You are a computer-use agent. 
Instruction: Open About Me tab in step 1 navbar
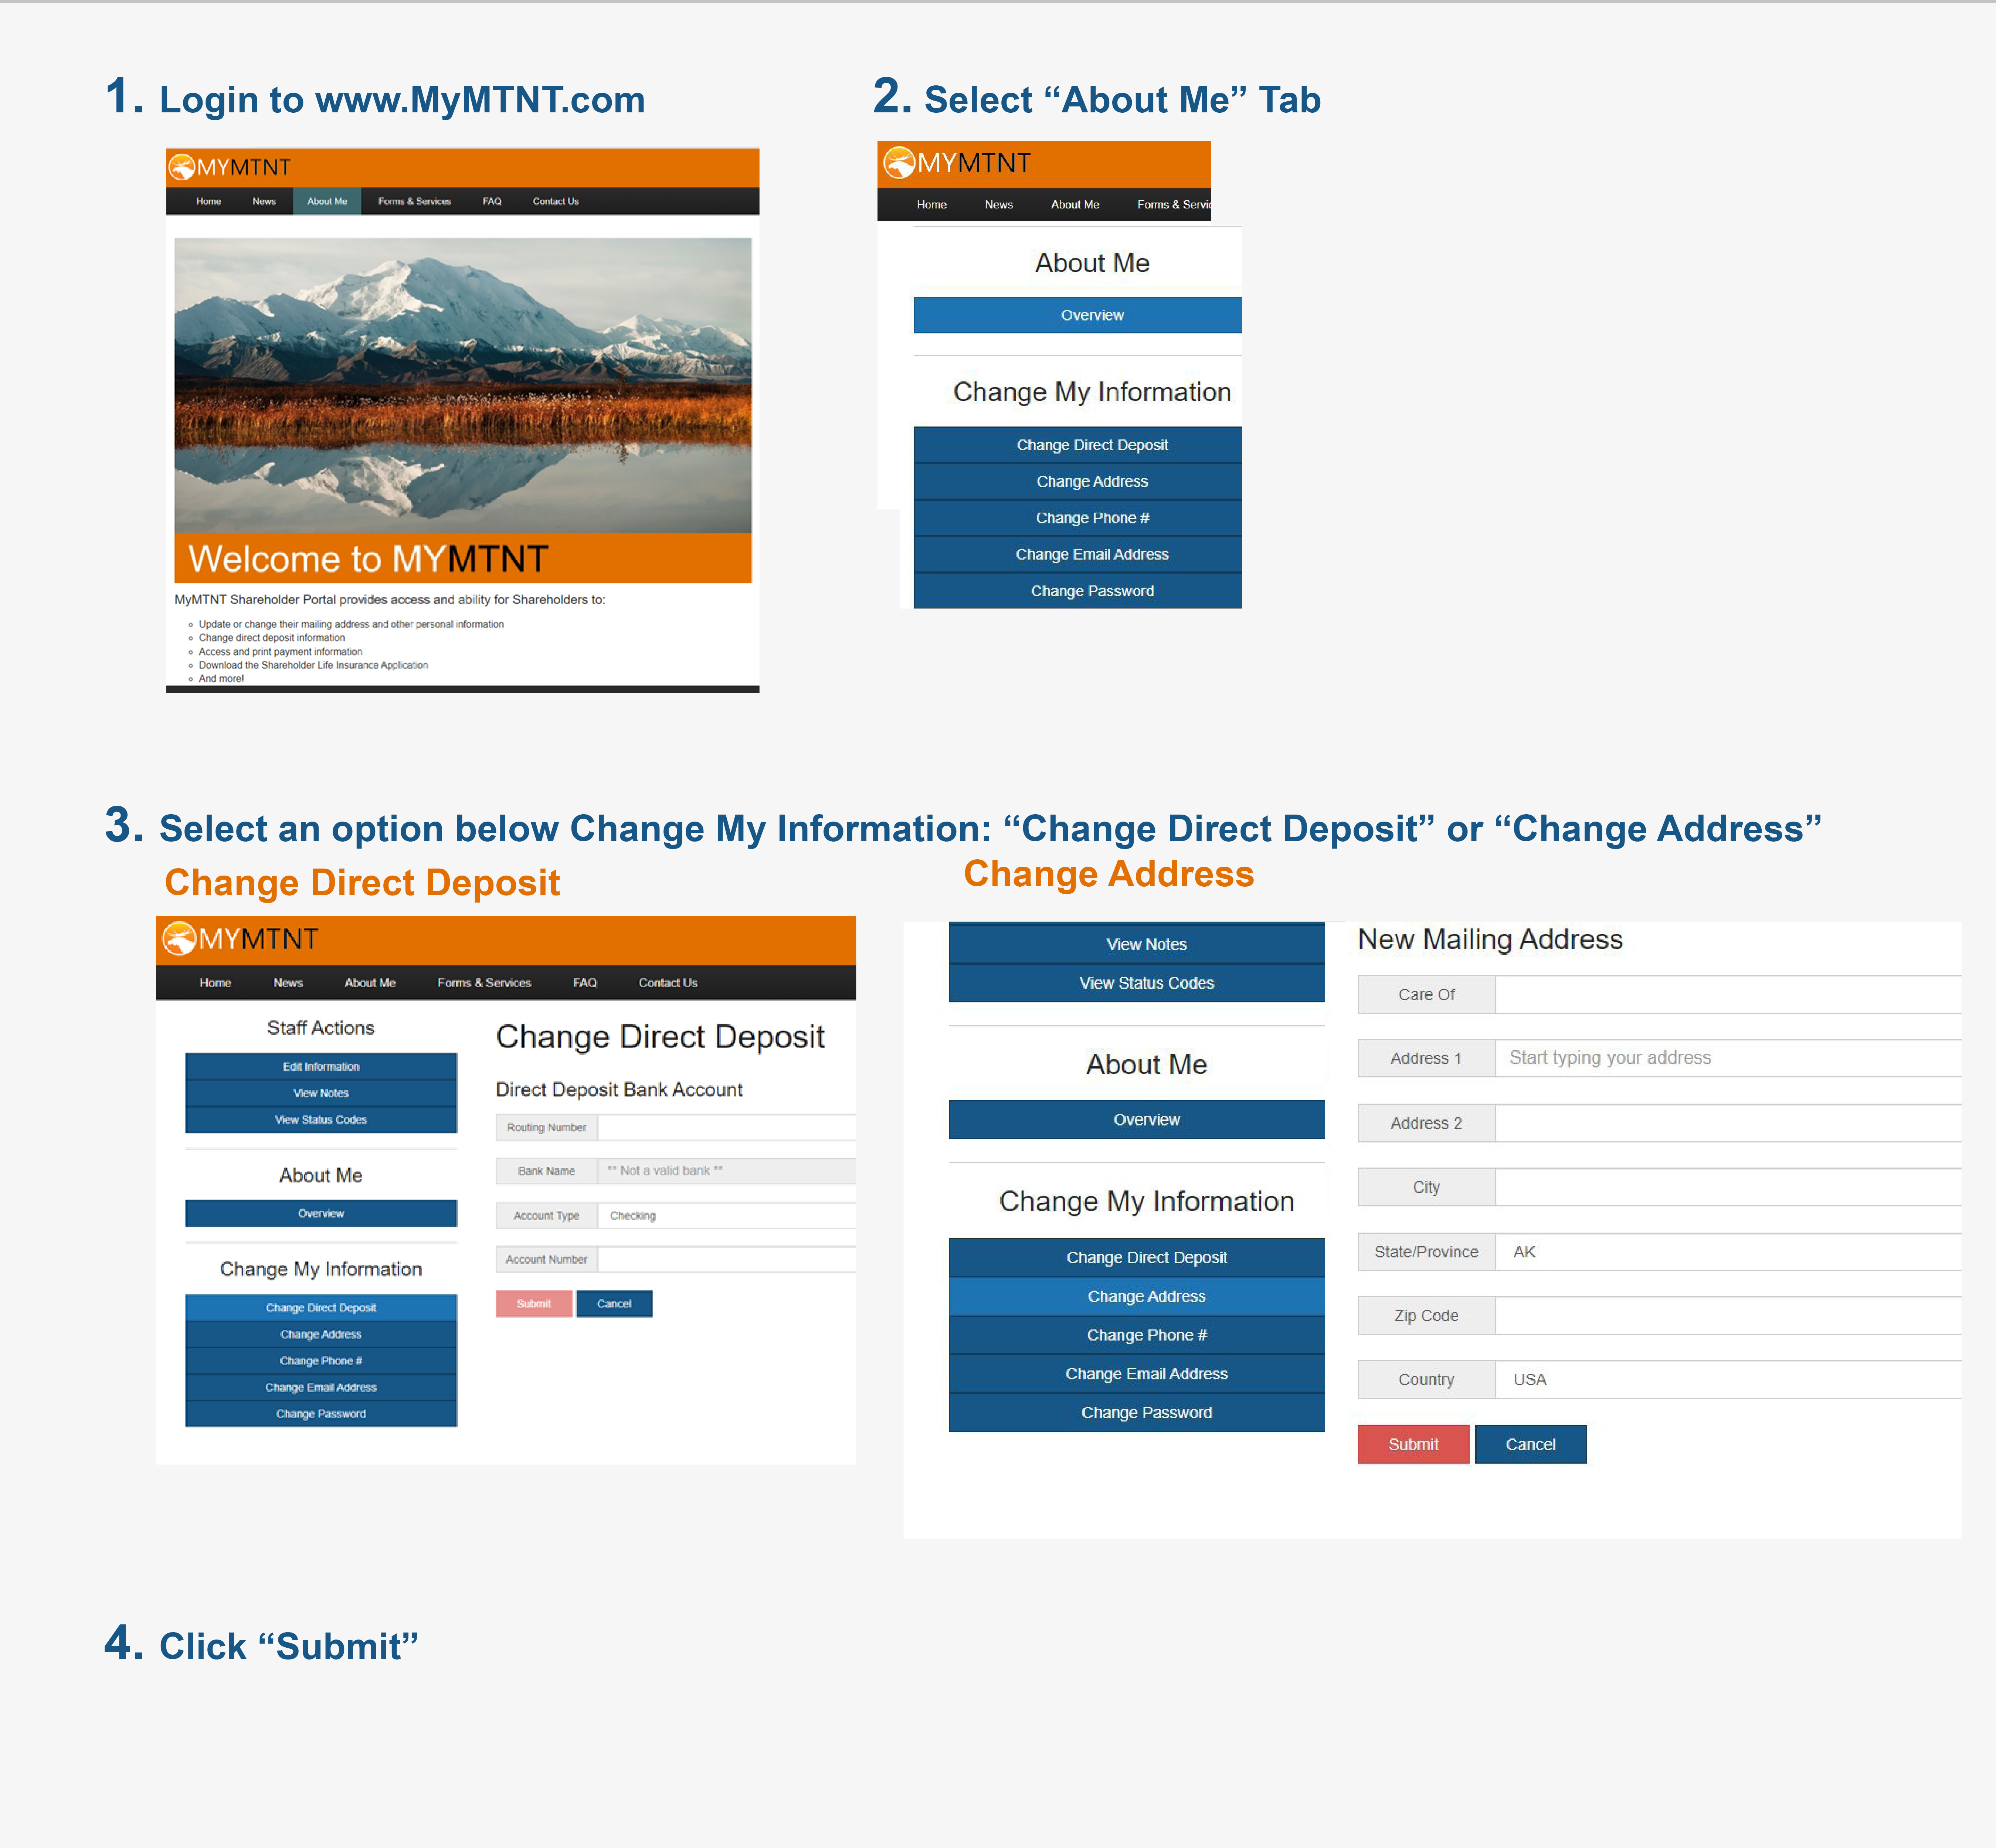pyautogui.click(x=327, y=201)
